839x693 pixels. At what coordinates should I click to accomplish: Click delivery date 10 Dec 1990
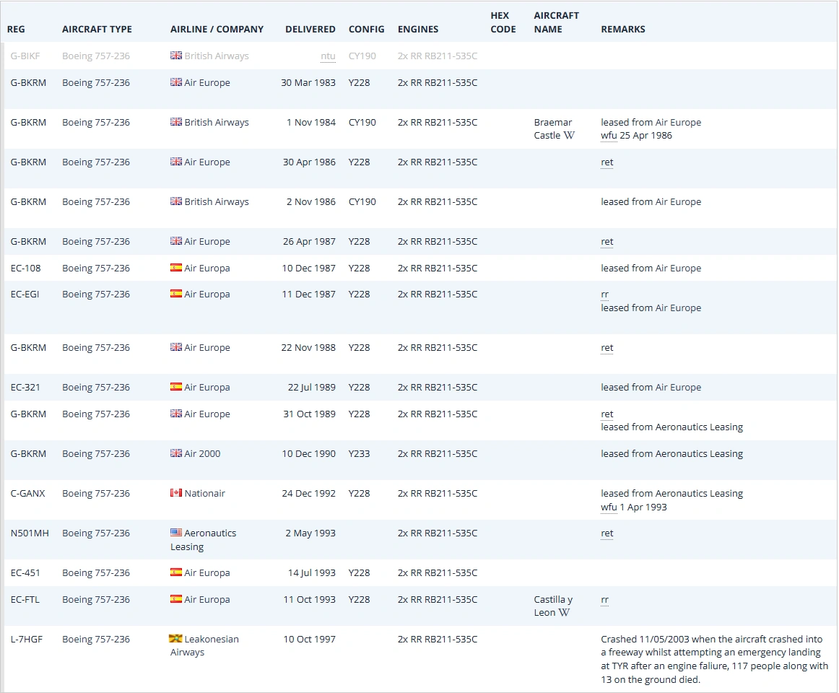[x=309, y=453]
